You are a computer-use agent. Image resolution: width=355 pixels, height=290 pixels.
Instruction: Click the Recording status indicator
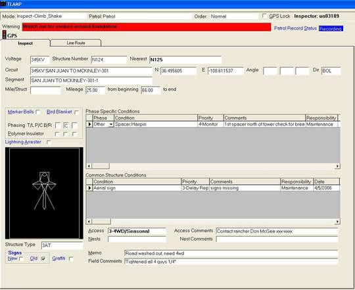(331, 28)
